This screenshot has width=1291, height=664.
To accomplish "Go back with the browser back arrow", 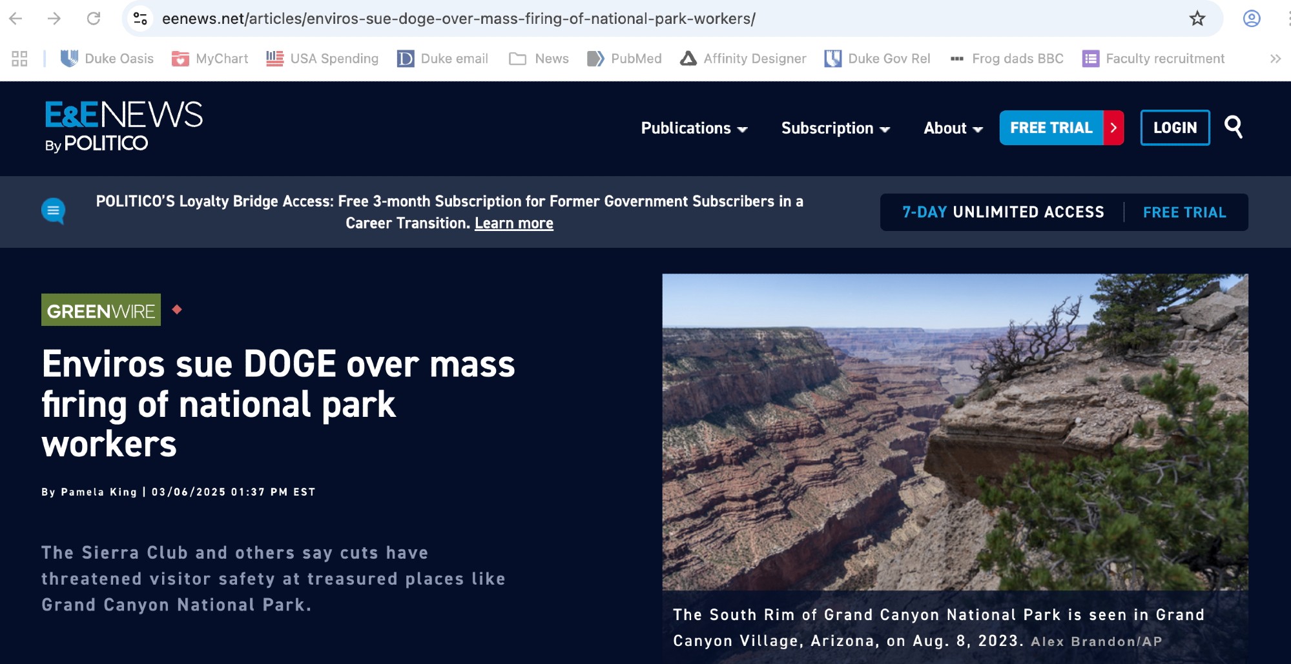I will coord(16,19).
